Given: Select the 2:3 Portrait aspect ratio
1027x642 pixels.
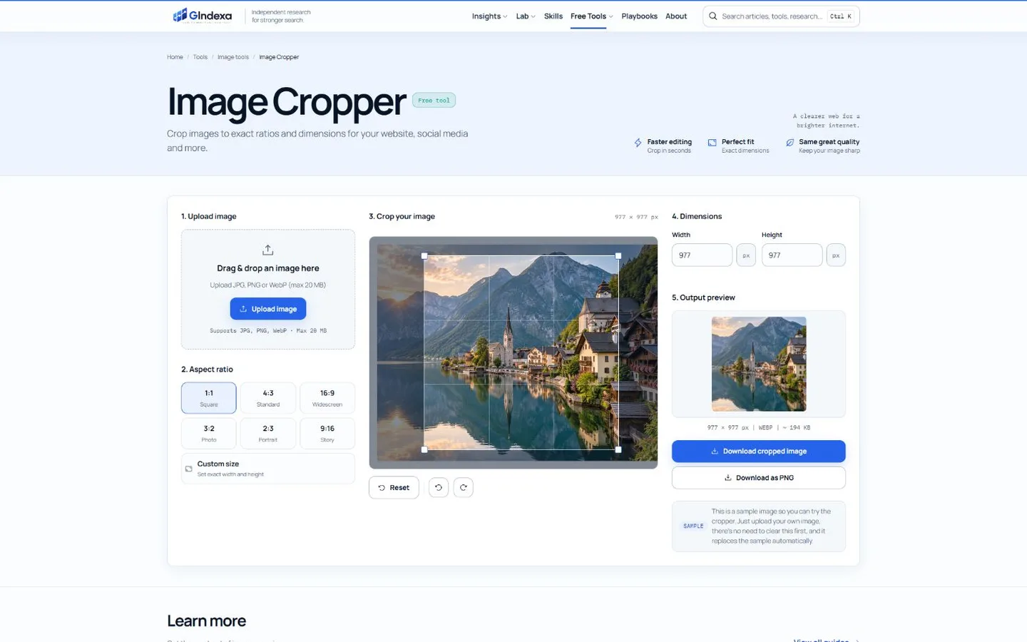Looking at the screenshot, I should coord(268,434).
